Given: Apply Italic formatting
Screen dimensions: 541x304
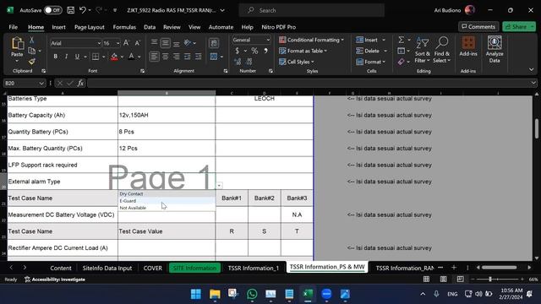Looking at the screenshot, I should pos(66,57).
